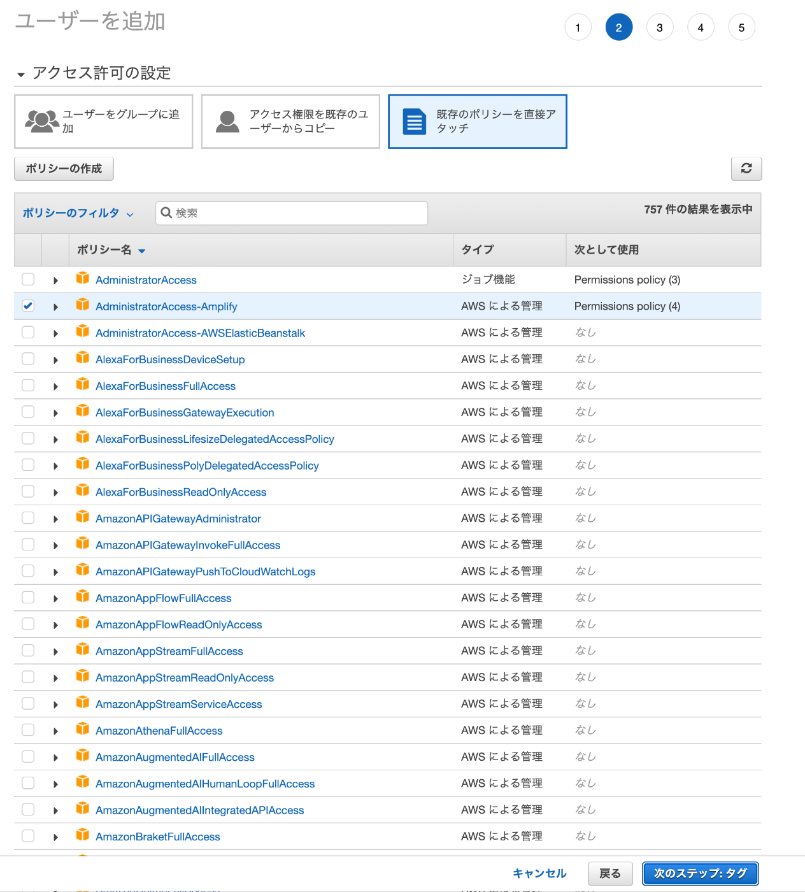Jump to wizard step 3

click(x=660, y=27)
